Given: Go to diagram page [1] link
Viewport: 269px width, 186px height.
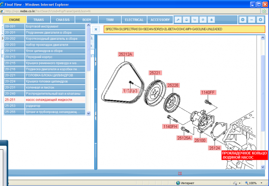Looking at the screenshot, I should (x=180, y=173).
